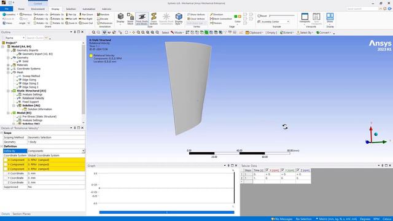Click Pan Right in the ribbon
Screen dimensions: 393x221
pos(85,19)
